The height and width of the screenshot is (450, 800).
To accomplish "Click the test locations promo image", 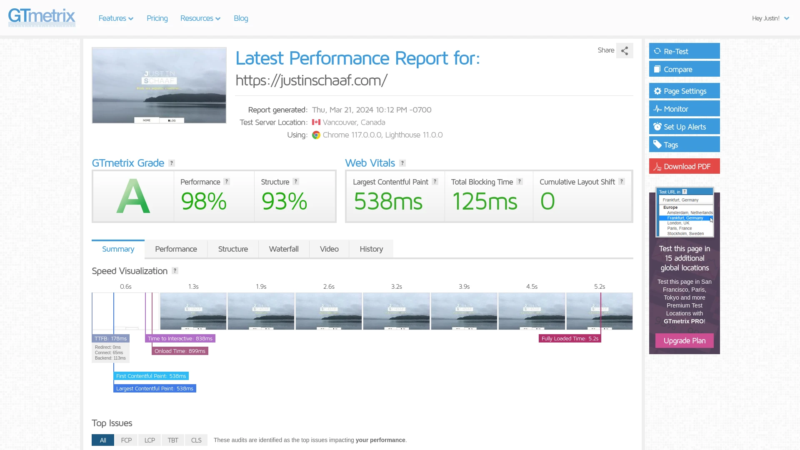I will pyautogui.click(x=685, y=212).
